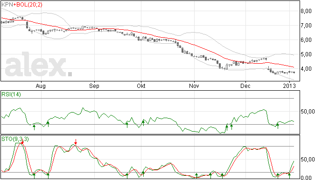This screenshot has height=180, width=322.
Task: Click RSI green buy arrow in late December
Action: point(278,126)
